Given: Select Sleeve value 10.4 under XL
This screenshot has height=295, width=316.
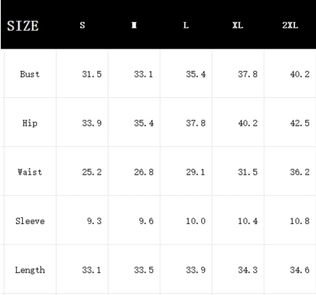Looking at the screenshot, I should pyautogui.click(x=248, y=221).
